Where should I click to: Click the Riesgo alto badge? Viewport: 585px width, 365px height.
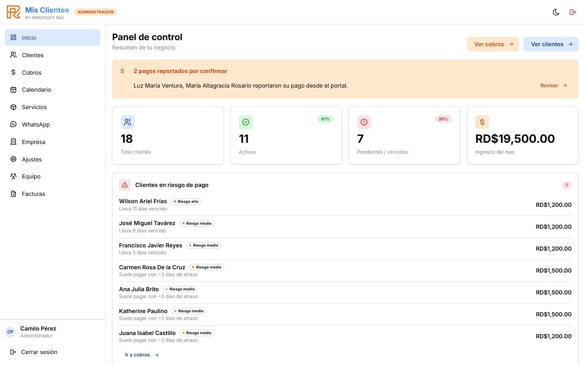pos(186,202)
